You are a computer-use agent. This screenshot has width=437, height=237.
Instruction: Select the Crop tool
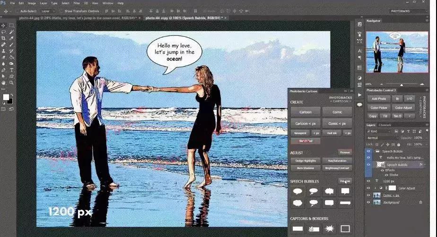click(3, 38)
